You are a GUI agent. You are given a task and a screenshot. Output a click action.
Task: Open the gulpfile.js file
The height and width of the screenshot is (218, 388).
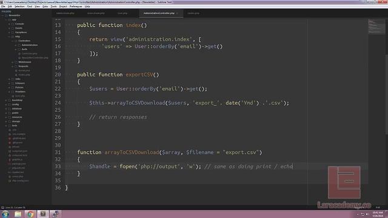tap(18, 159)
